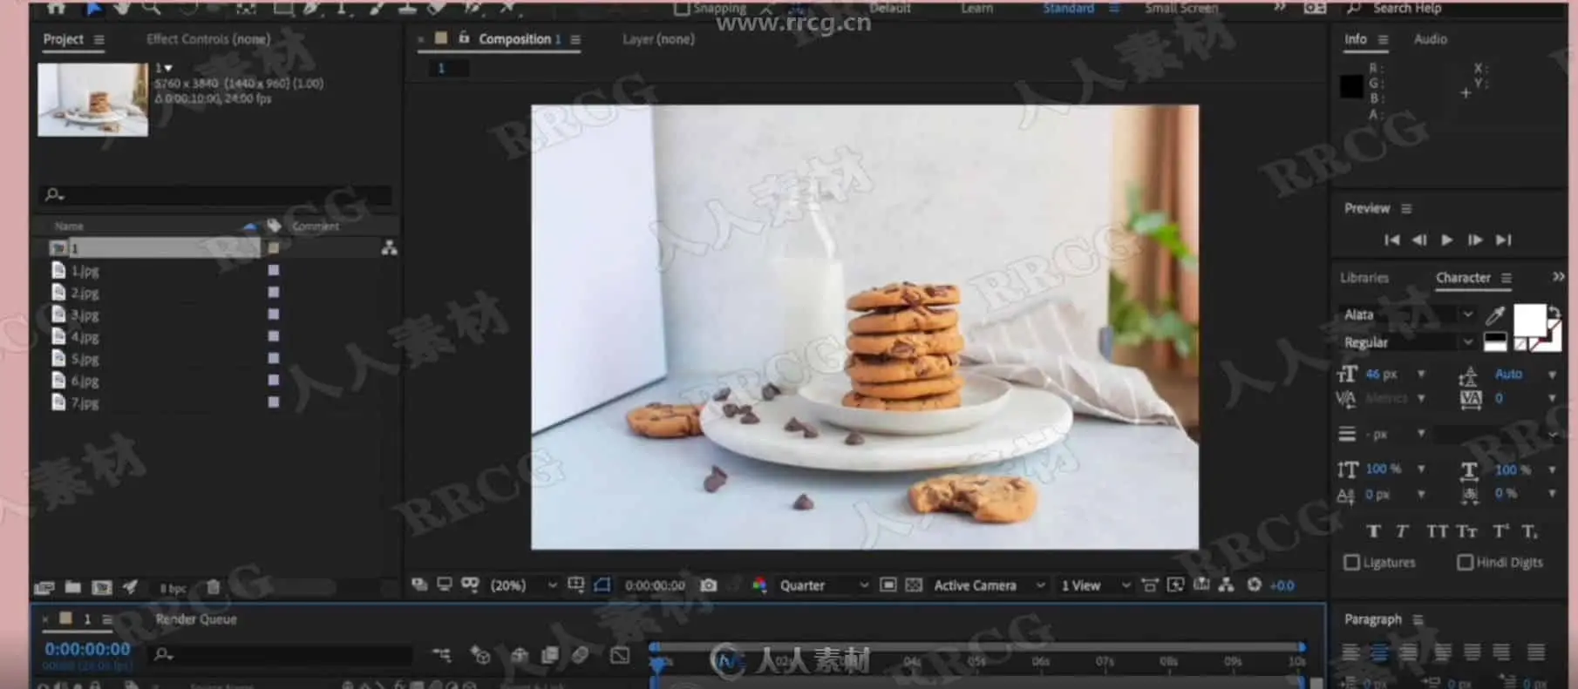The height and width of the screenshot is (689, 1578).
Task: Apply Small Caps to text
Action: (x=1467, y=531)
